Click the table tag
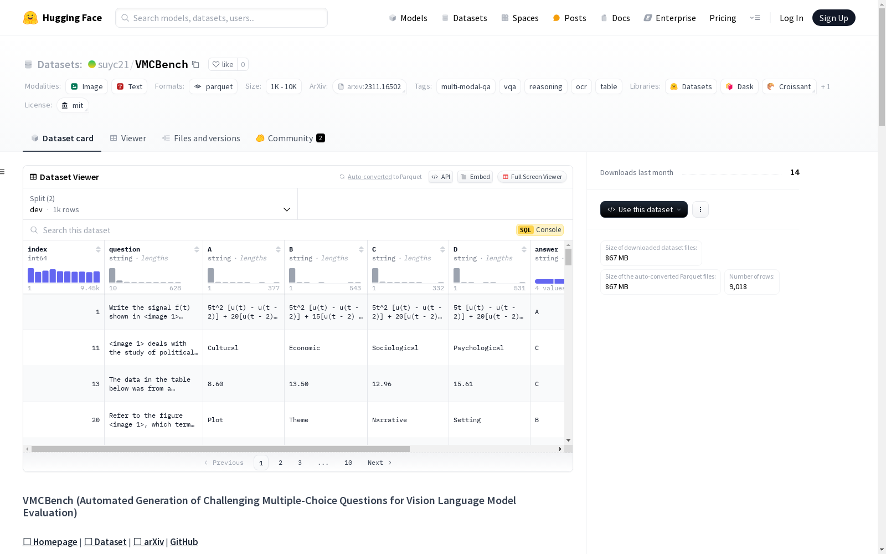Screen dimensions: 886x554 pyautogui.click(x=609, y=86)
